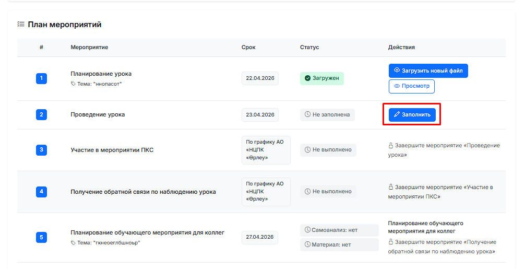Click the eye icon in Просмотр button
This screenshot has height=269, width=525.
tap(397, 86)
